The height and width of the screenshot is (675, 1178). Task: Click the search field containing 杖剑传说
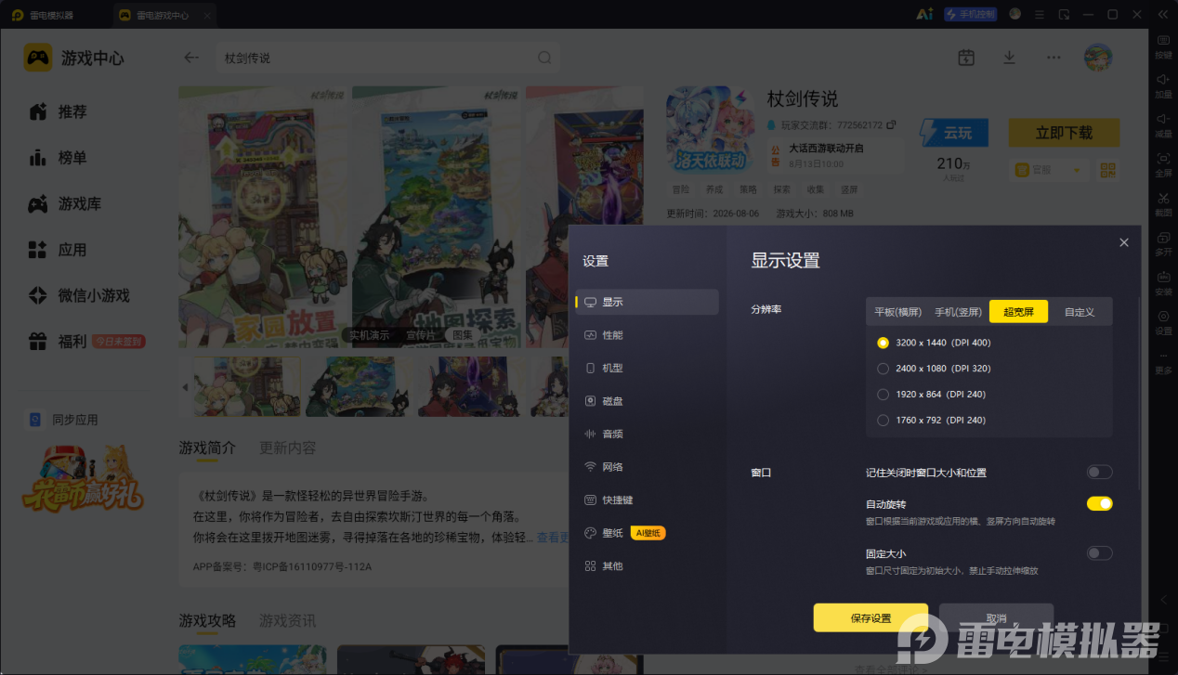point(387,58)
